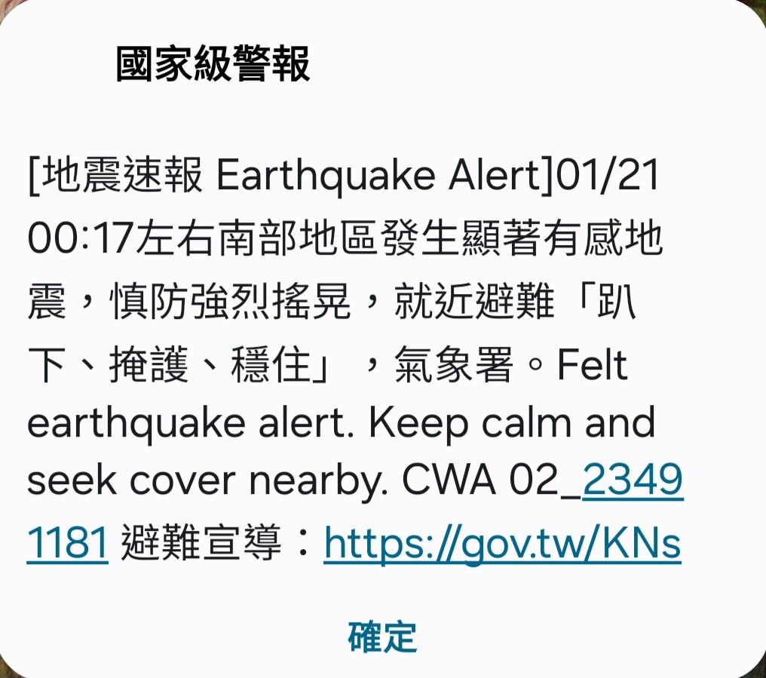Select the 01/21 date text
This screenshot has height=678, width=766.
(608, 175)
